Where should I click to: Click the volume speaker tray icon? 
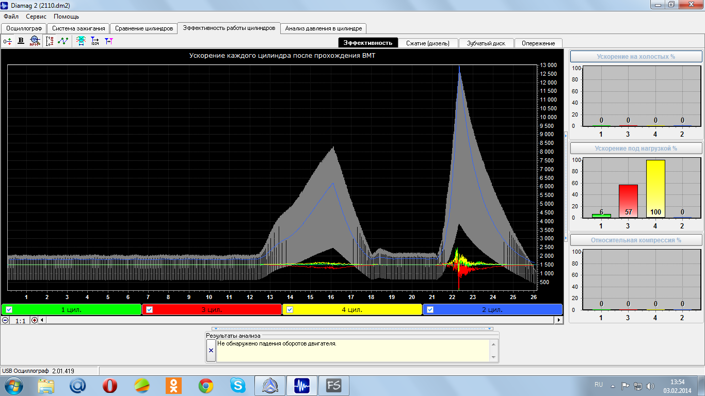tap(650, 386)
